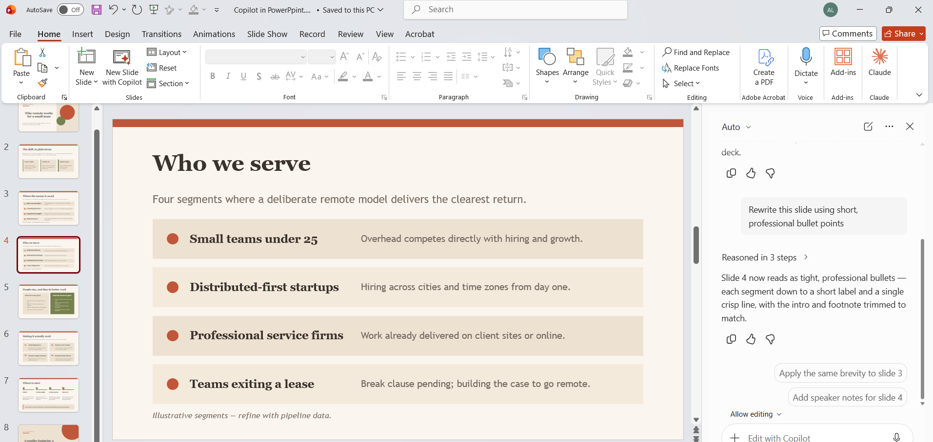Click the Dictate microphone icon
This screenshot has width=933, height=442.
(806, 57)
